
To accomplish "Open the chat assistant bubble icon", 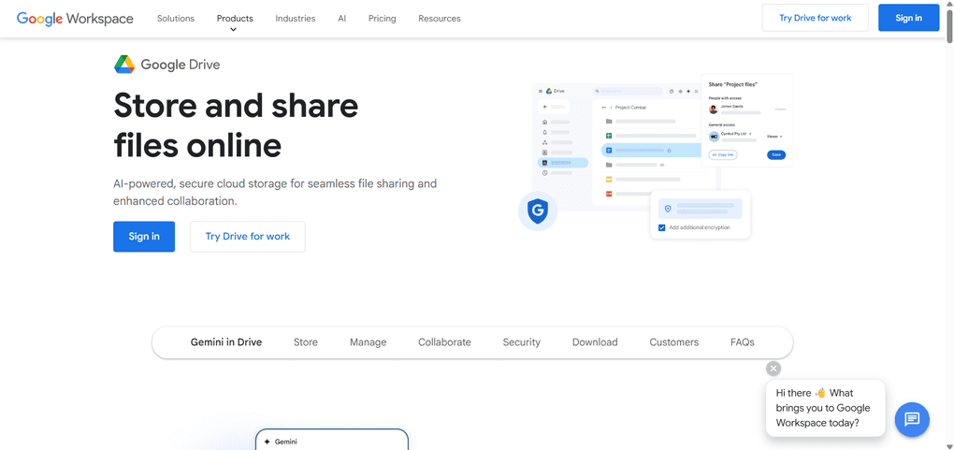I will coord(911,419).
